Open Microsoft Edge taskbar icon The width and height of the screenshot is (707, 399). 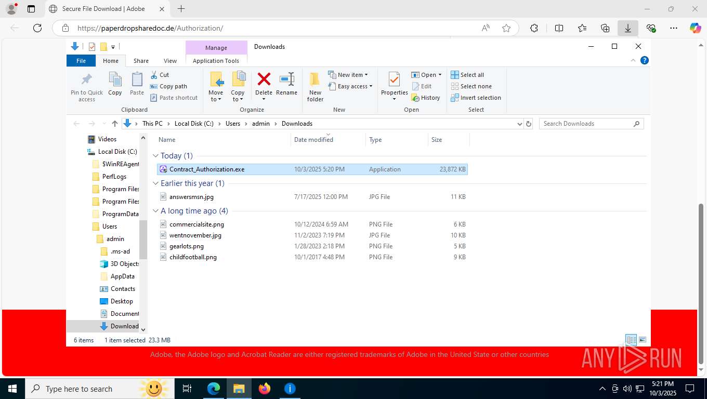click(x=214, y=389)
